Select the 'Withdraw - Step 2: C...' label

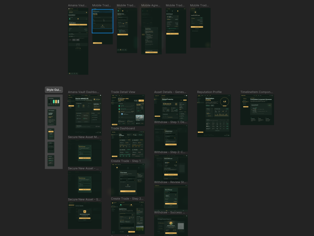pos(170,152)
